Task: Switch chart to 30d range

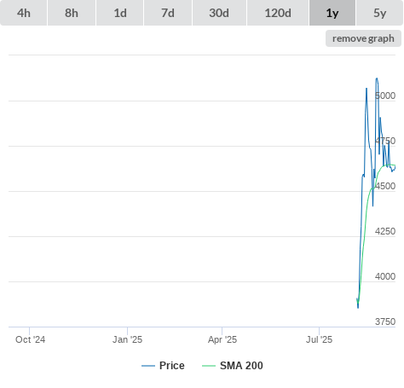Action: pos(219,13)
